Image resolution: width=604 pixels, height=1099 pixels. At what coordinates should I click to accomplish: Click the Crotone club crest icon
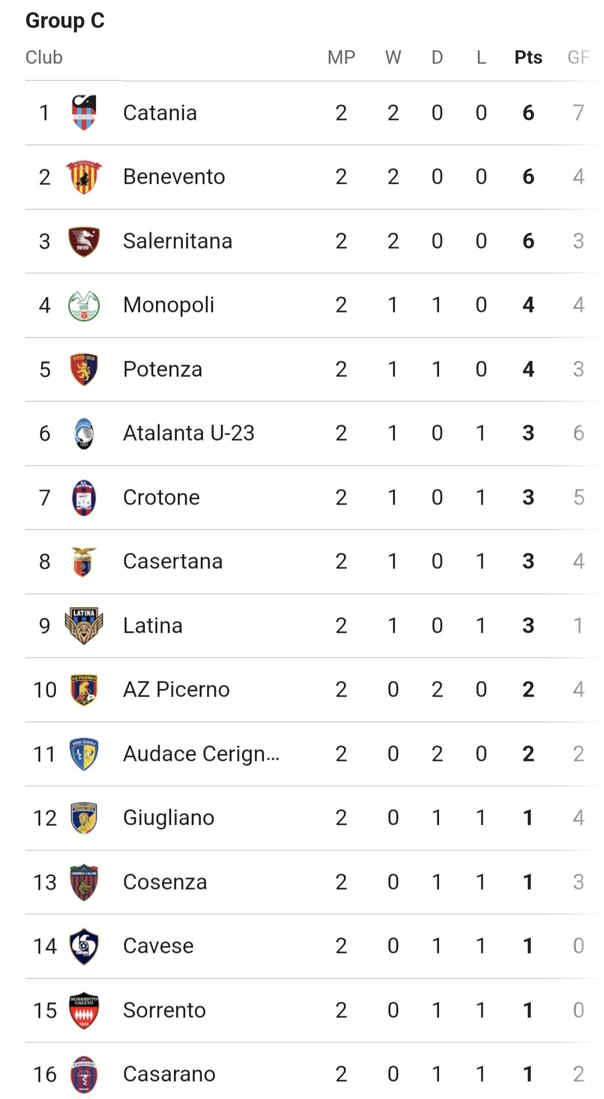click(x=84, y=497)
